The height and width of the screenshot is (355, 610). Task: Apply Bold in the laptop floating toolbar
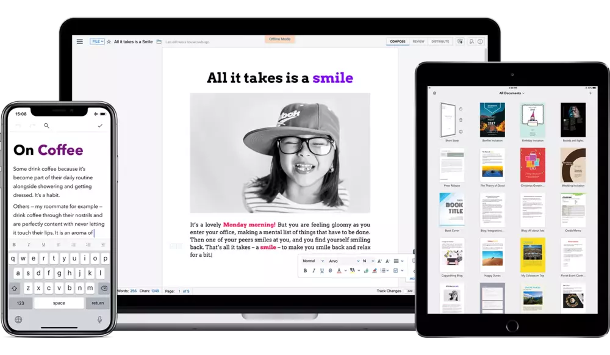point(305,271)
